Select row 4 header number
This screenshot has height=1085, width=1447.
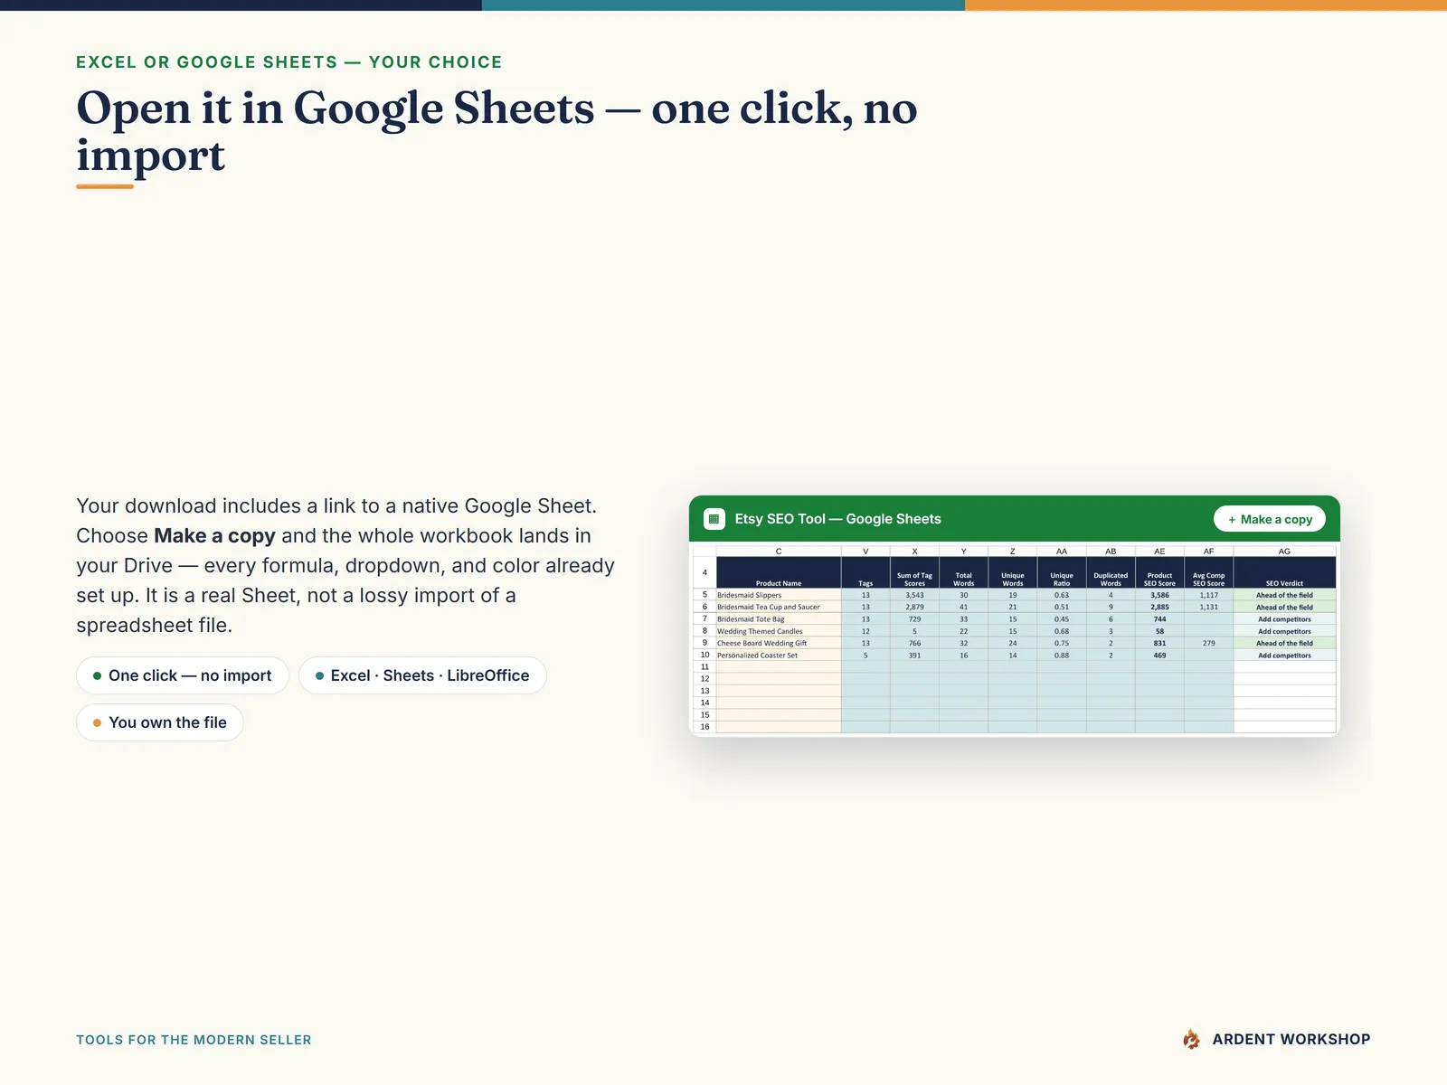[x=705, y=572]
